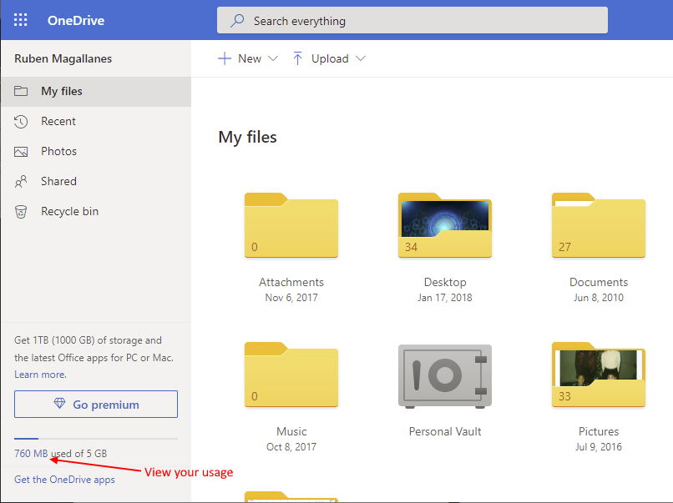This screenshot has height=503, width=673.
Task: Expand the New dropdown chevron
Action: (273, 58)
